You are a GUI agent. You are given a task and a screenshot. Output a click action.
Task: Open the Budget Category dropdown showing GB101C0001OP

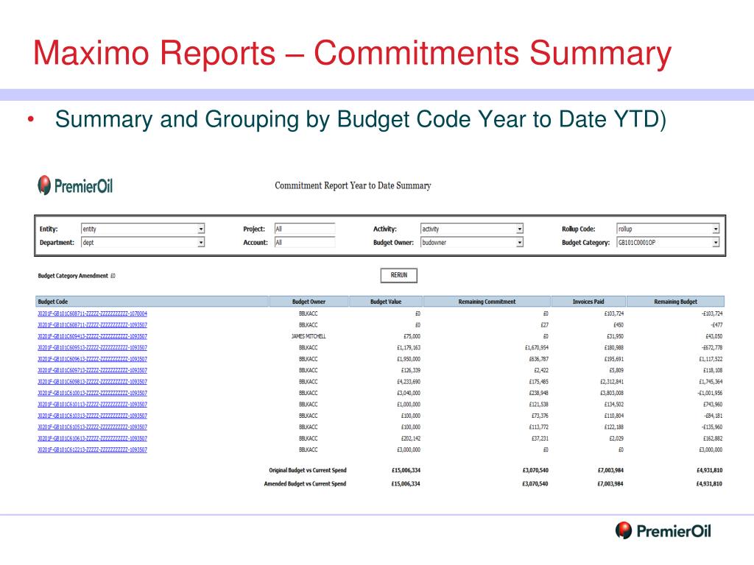click(x=668, y=243)
